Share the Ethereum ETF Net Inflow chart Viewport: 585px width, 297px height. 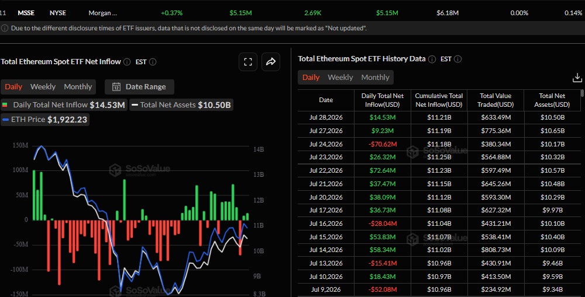pos(271,62)
